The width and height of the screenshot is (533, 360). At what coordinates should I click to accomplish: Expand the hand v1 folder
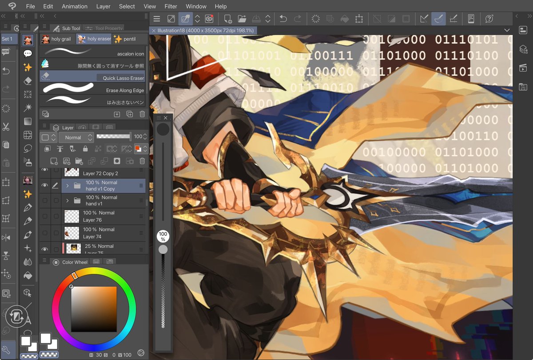point(68,201)
